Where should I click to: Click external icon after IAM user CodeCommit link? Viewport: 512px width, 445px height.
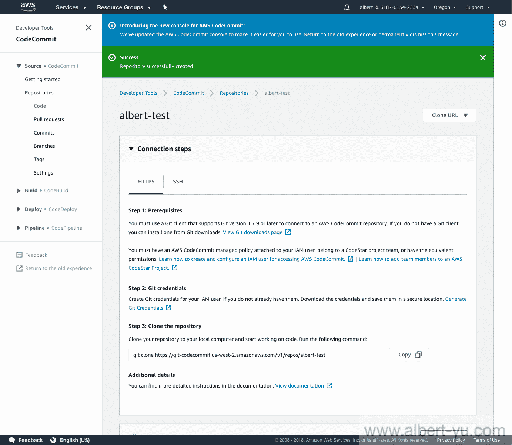[x=351, y=259]
